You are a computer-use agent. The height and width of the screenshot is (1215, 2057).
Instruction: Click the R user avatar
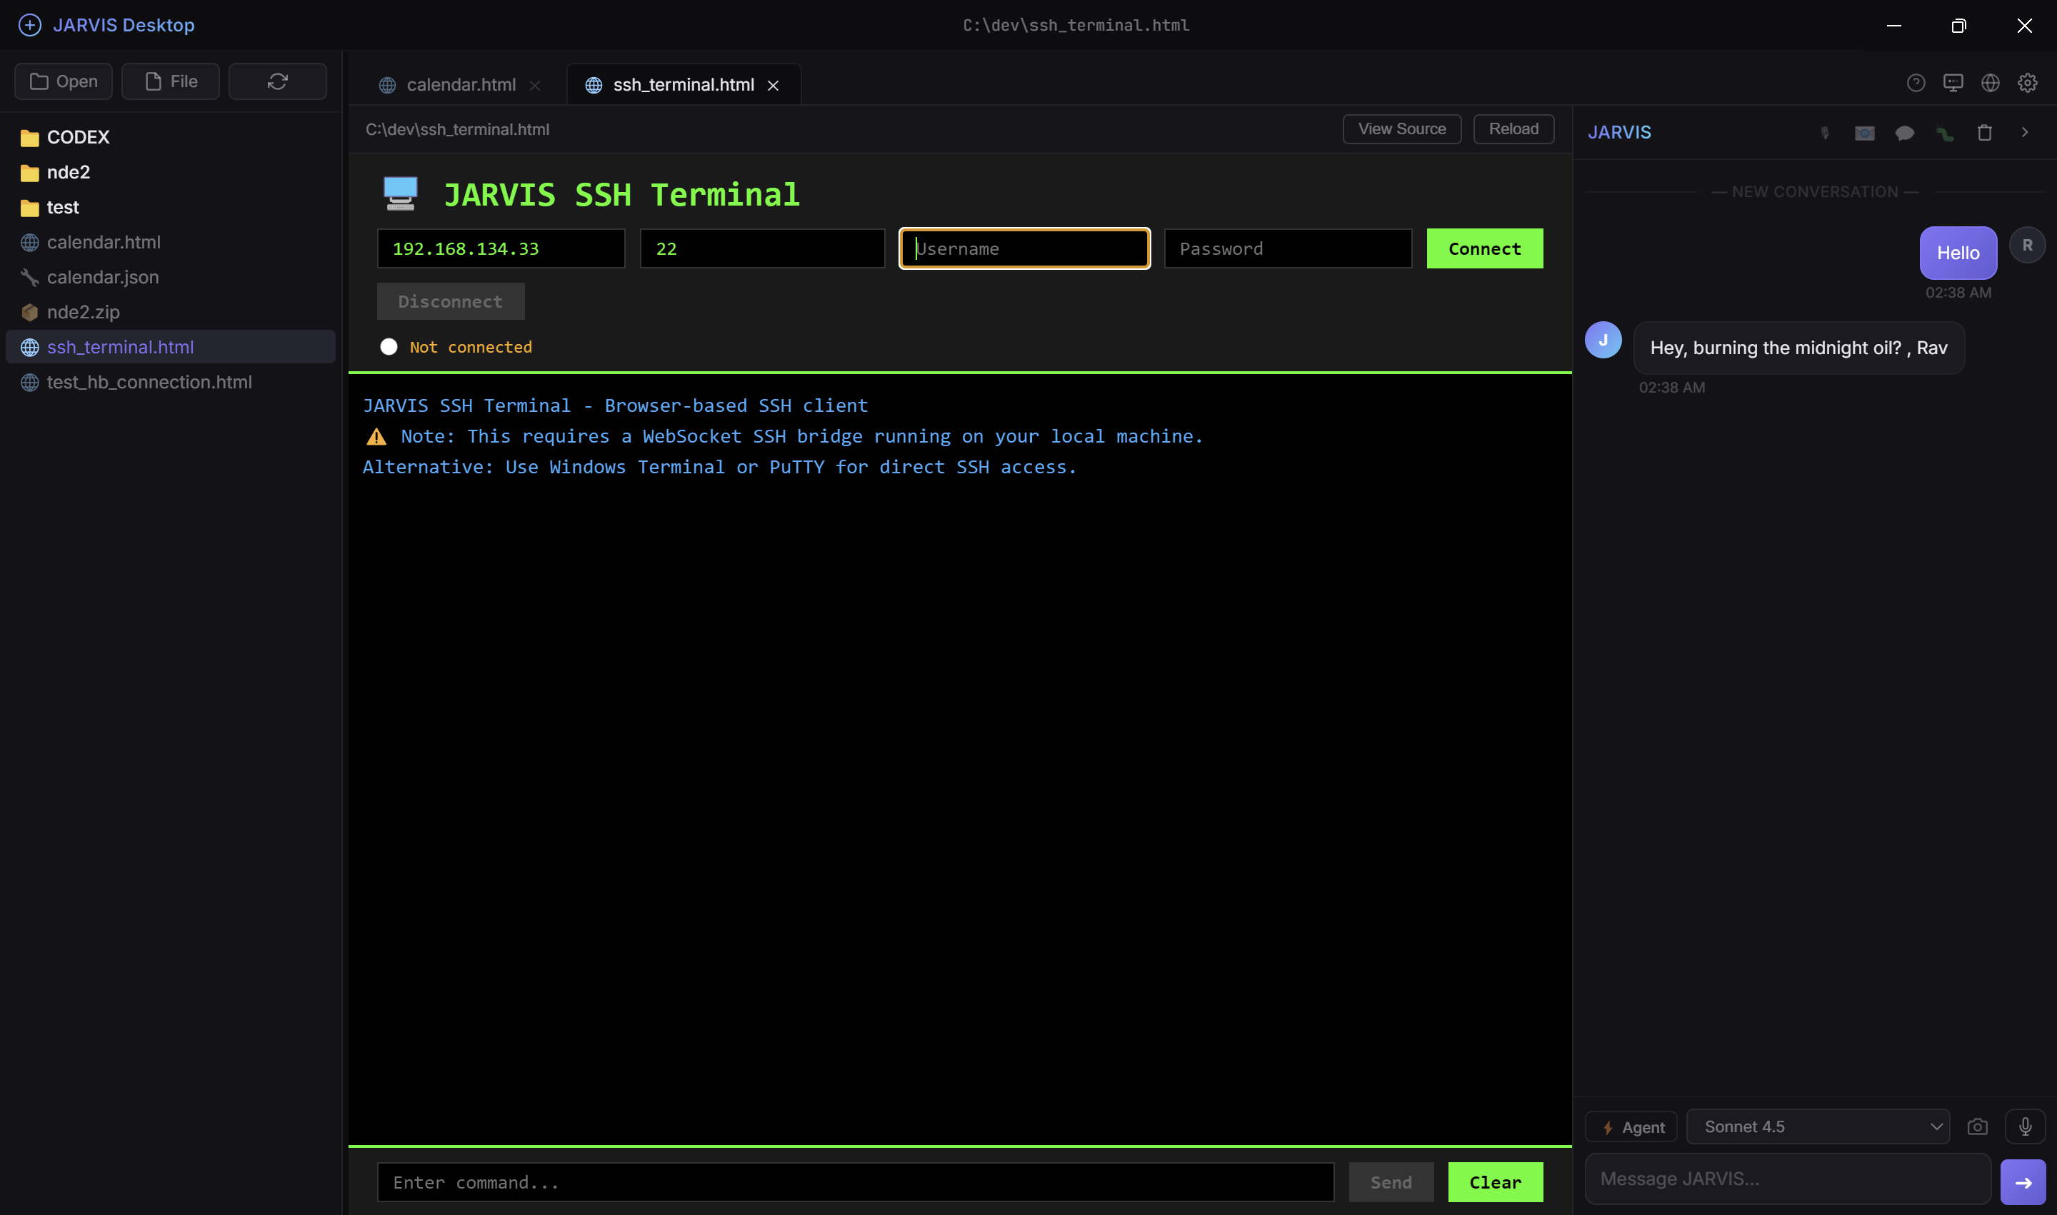(2028, 245)
